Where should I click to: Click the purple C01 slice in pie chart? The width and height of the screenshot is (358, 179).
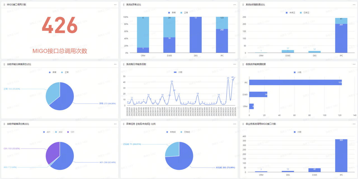pos(53,151)
